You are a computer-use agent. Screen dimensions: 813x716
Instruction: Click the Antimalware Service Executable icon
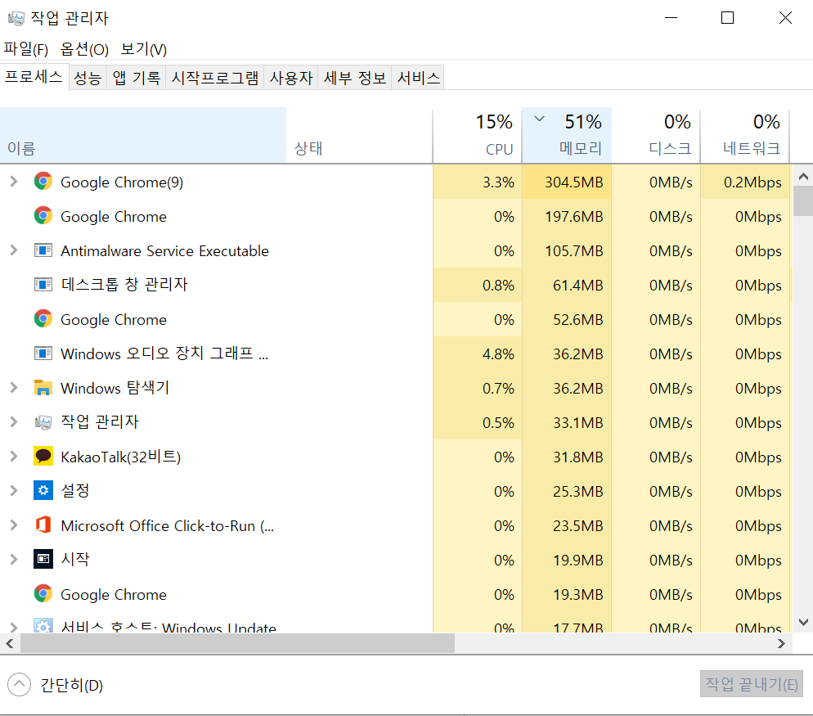(43, 250)
